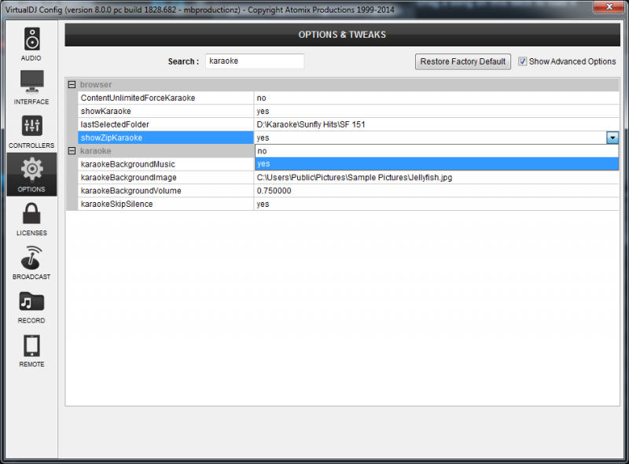This screenshot has height=464, width=629.
Task: Click Restore Factory Default button
Action: click(463, 61)
